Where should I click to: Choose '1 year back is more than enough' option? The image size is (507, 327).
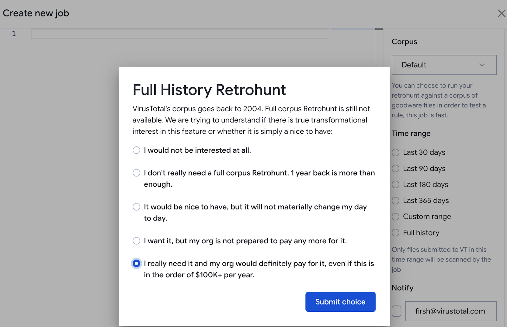tap(136, 173)
